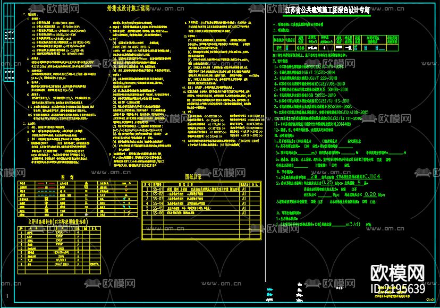Select drawing number SS-03 in the list

158,199
